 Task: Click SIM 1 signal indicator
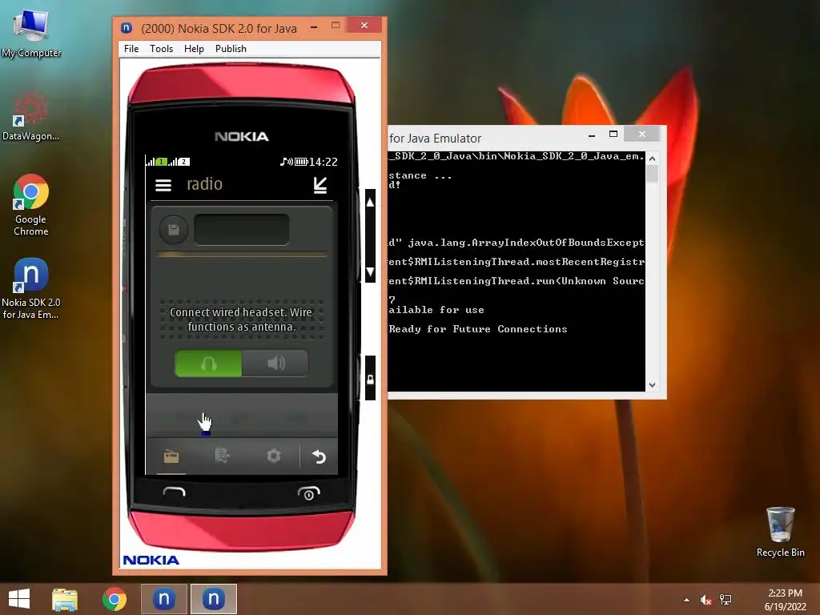[x=156, y=162]
